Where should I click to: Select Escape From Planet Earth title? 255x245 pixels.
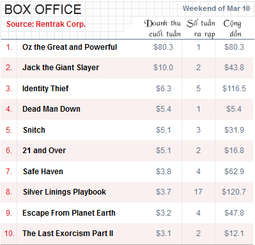(69, 213)
